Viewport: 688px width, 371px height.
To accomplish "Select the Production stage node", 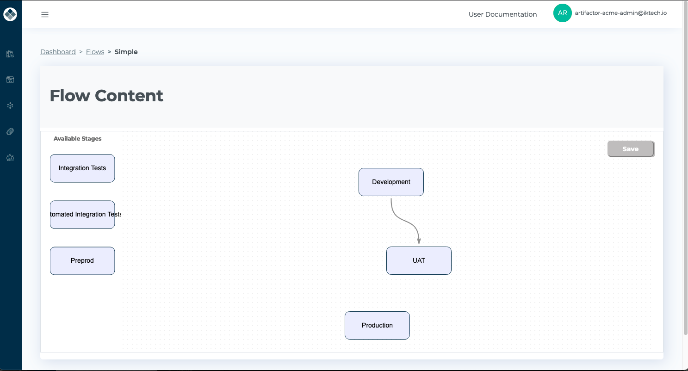I will click(377, 325).
